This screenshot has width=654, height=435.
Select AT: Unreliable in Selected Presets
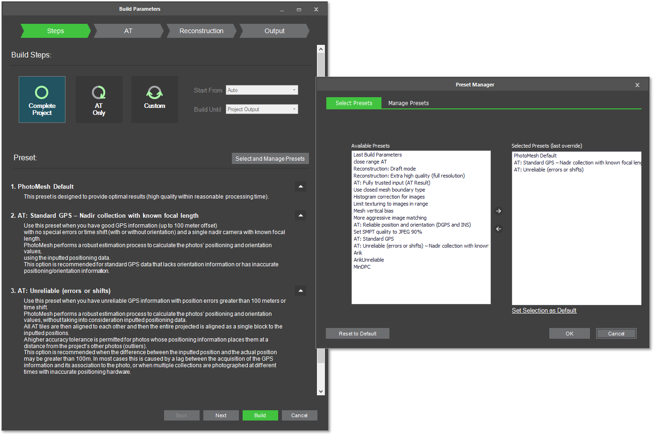coord(549,170)
